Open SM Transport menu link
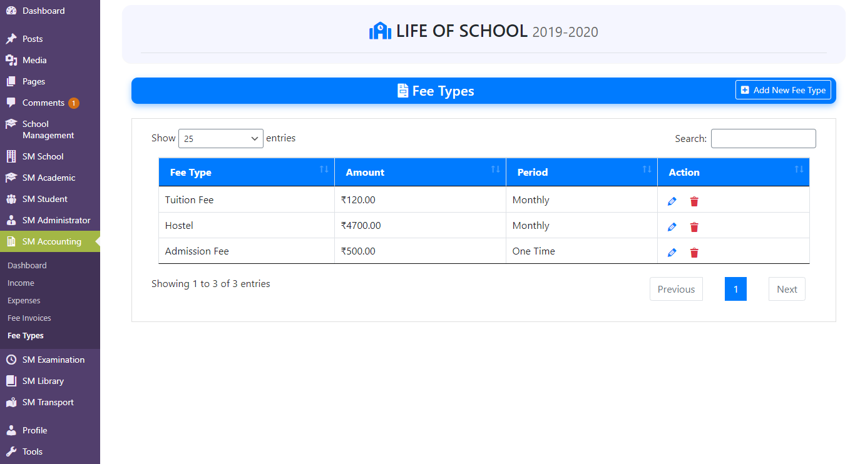Image resolution: width=855 pixels, height=464 pixels. (48, 402)
